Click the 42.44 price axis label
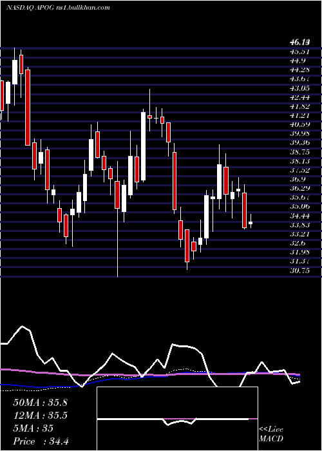This screenshot has width=322, height=451. [300, 97]
